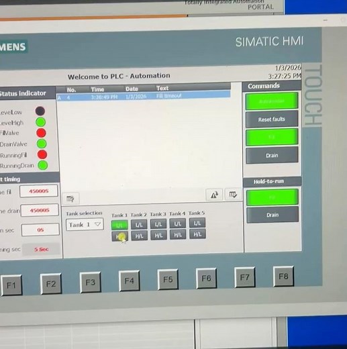Click the Date column header in alarm list
Viewport: 347px width, 349px height.
click(x=132, y=89)
